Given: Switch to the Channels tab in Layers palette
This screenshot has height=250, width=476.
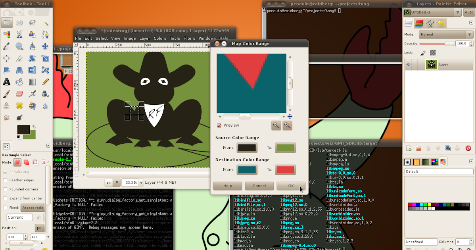Looking at the screenshot, I should click(x=419, y=23).
